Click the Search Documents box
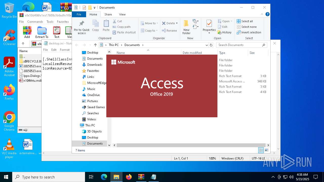 pyautogui.click(x=242, y=45)
